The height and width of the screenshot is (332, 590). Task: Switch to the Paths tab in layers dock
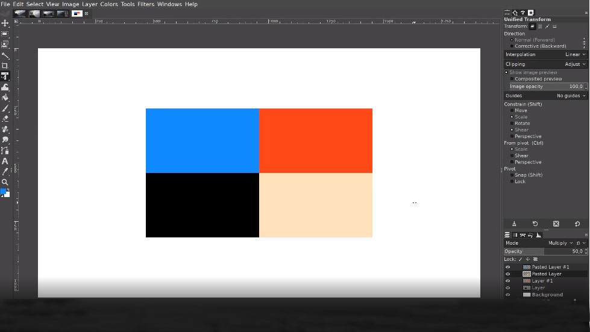click(x=523, y=235)
